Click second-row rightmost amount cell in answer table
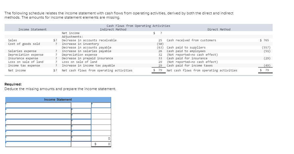The width and height of the screenshot is (294, 154). (x=101, y=111)
